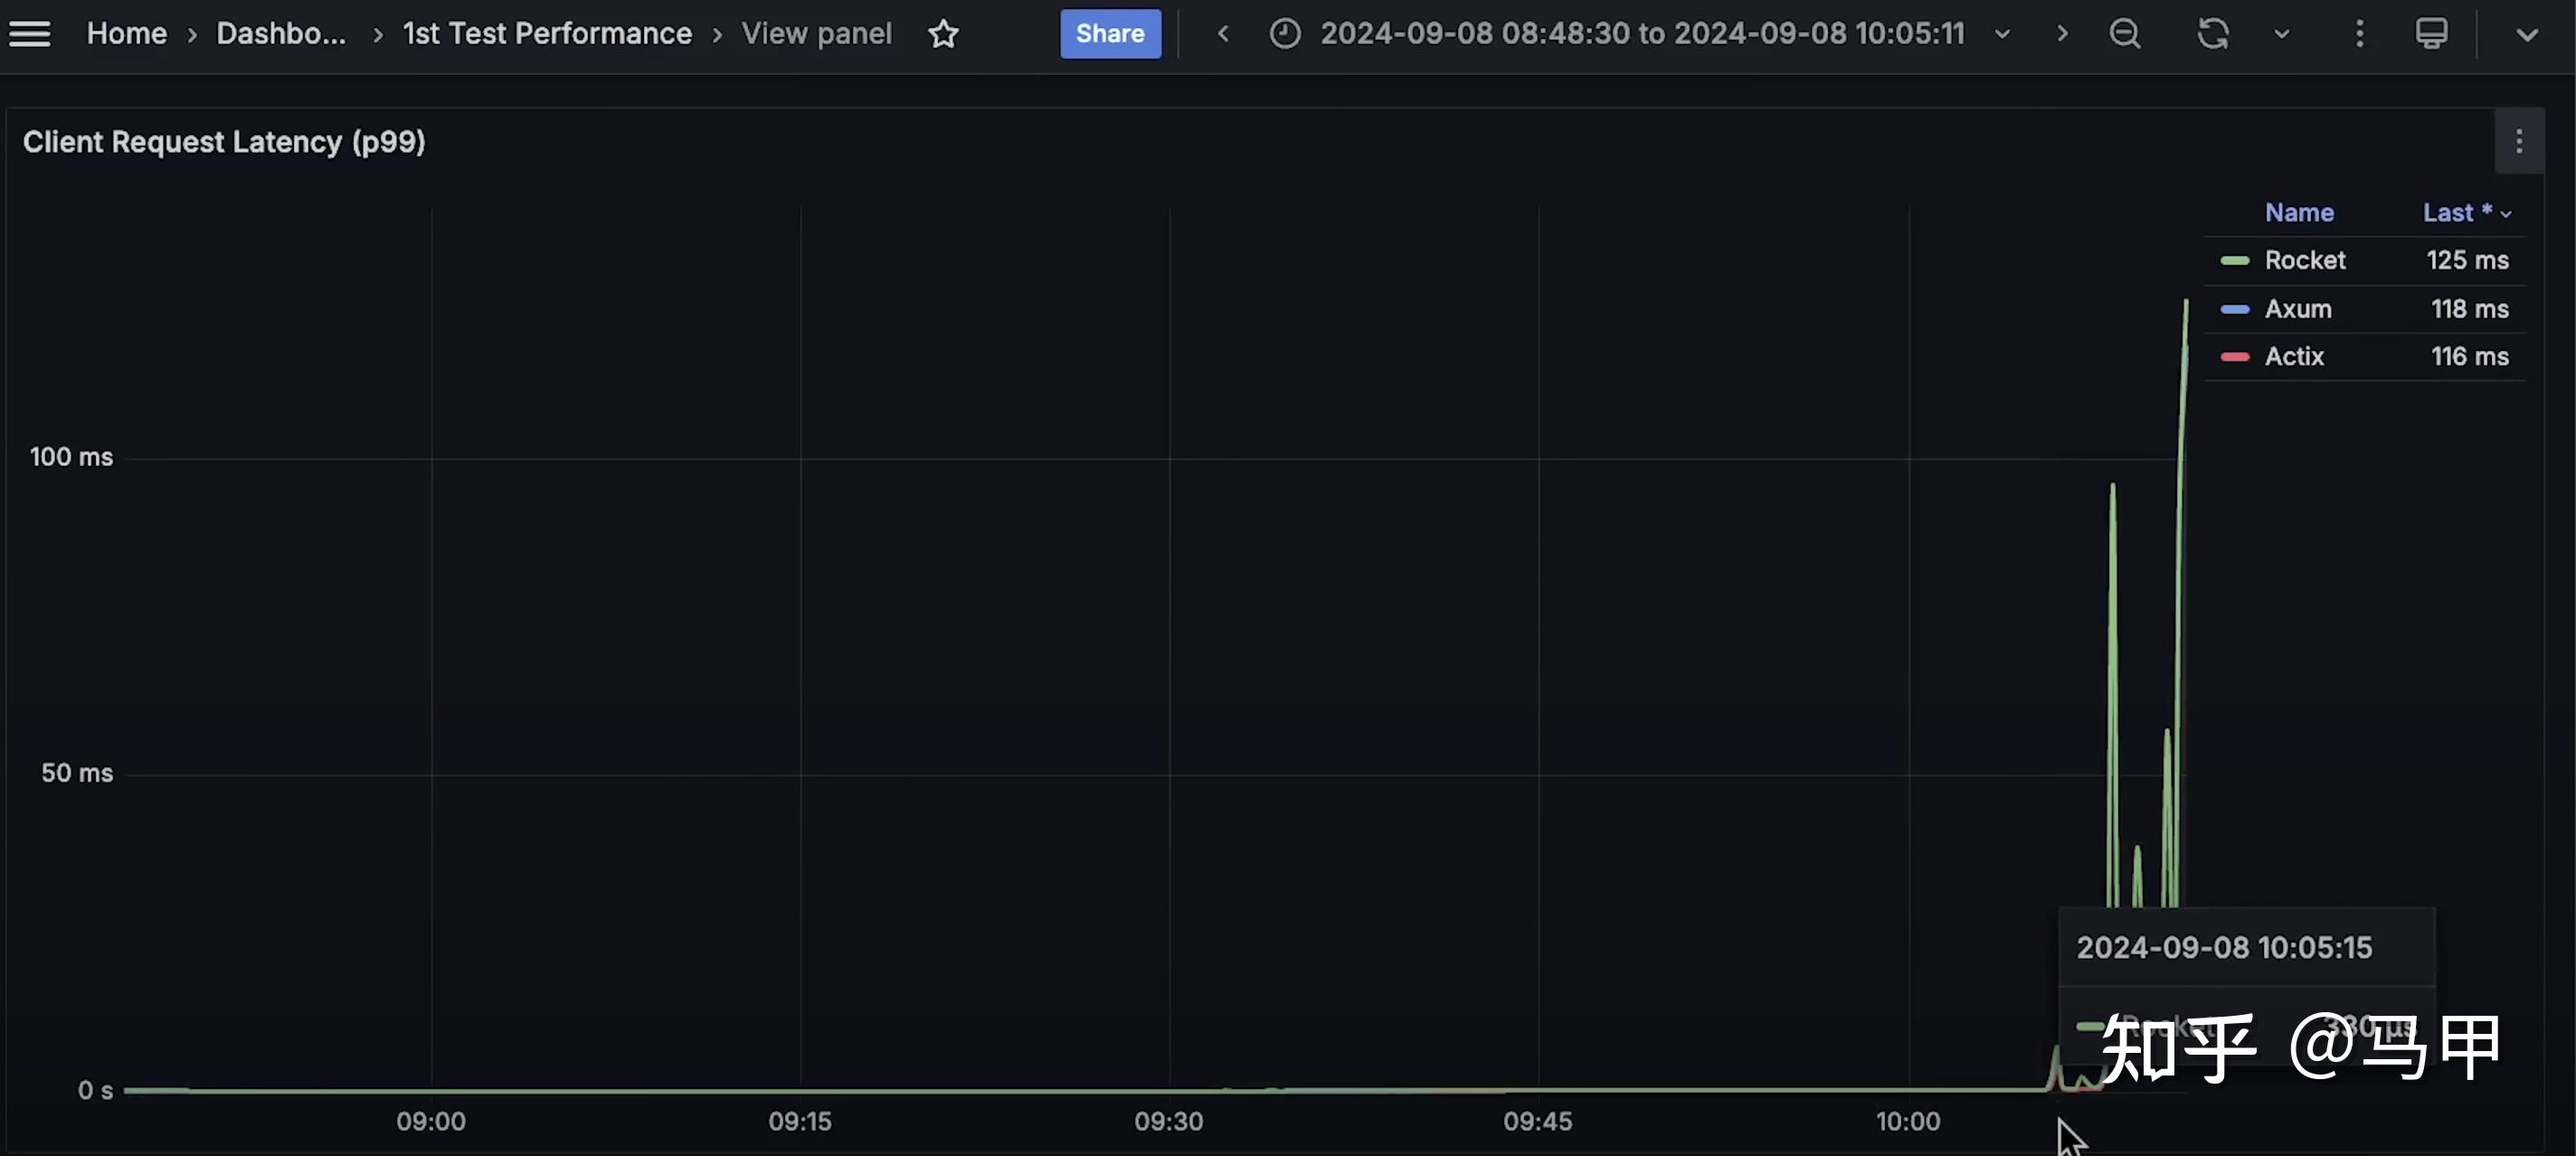Image resolution: width=2576 pixels, height=1156 pixels.
Task: Click the Share button
Action: (x=1110, y=34)
